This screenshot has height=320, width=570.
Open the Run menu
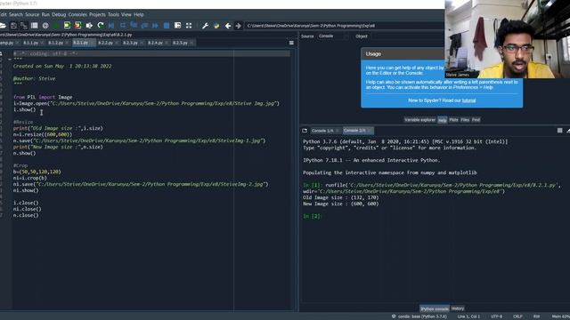45,14
